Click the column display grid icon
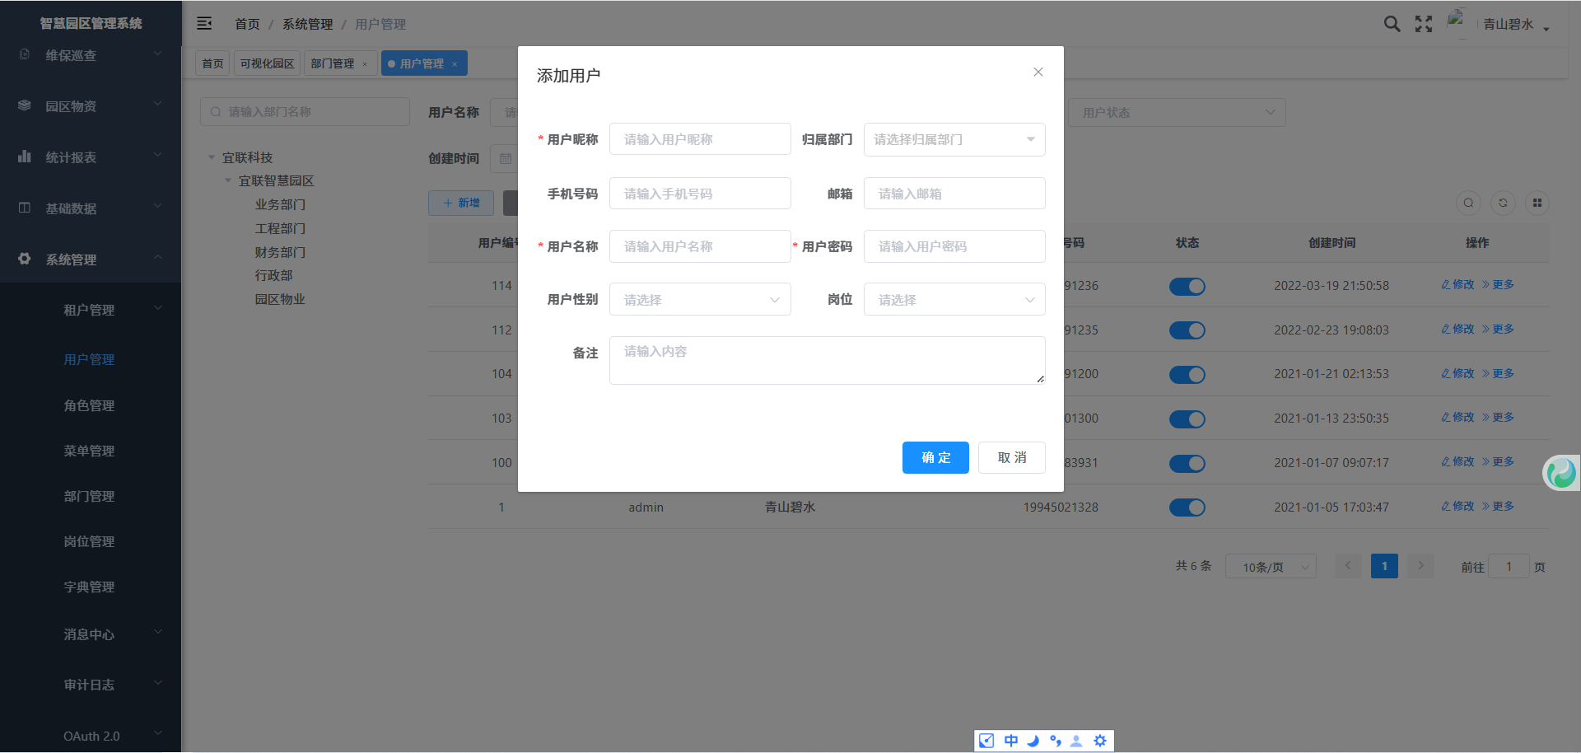The width and height of the screenshot is (1581, 753). pos(1537,203)
